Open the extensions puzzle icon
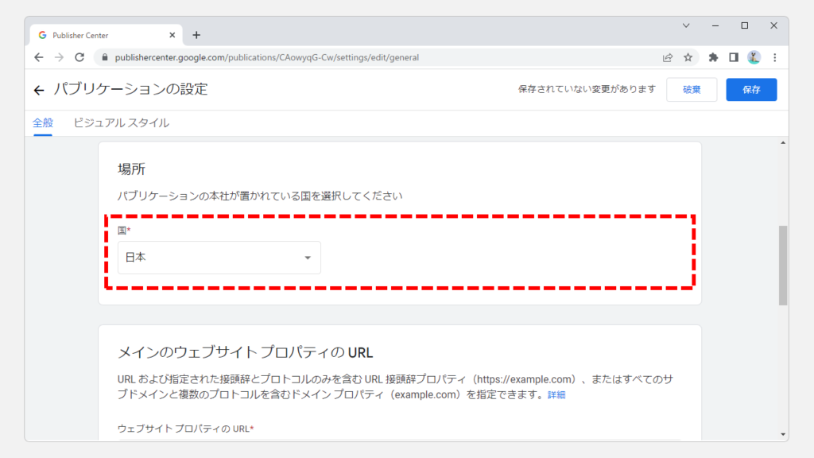814x458 pixels. coord(713,57)
